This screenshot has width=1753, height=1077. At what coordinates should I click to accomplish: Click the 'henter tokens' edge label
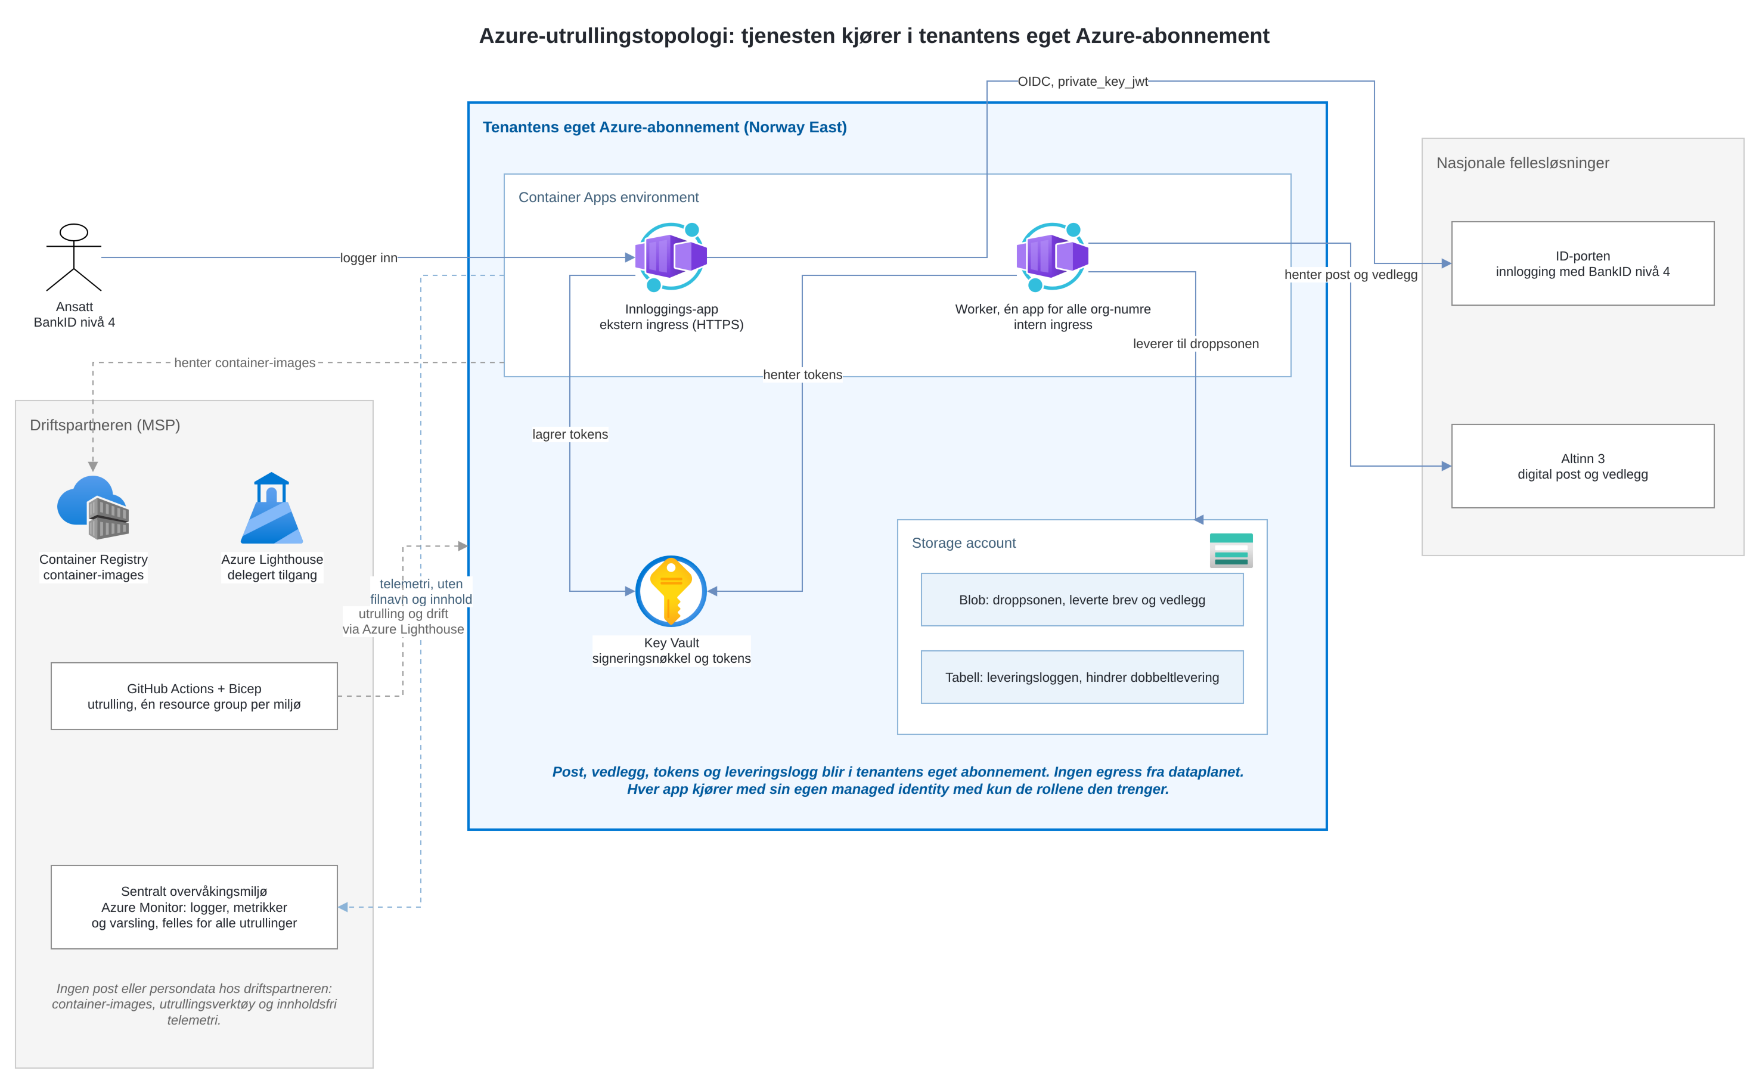pos(802,375)
